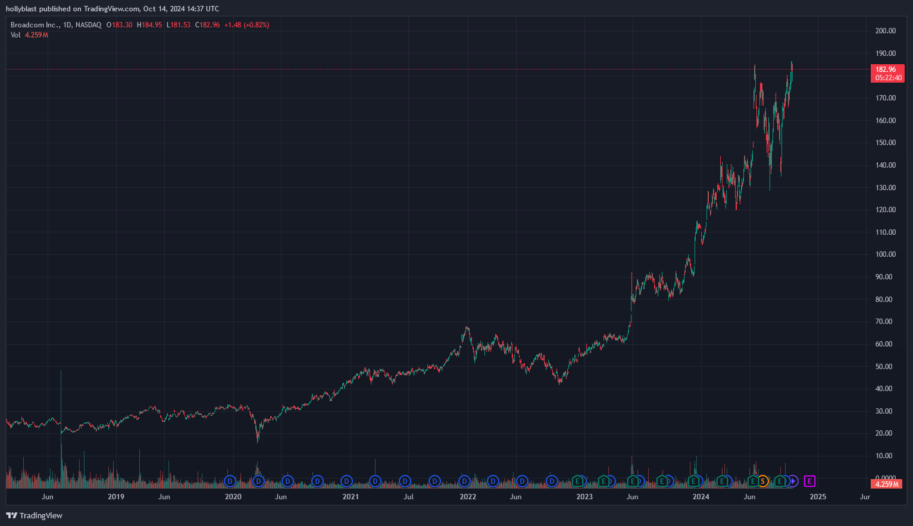Click the red volume value label 4.259M on the axis

[x=886, y=484]
